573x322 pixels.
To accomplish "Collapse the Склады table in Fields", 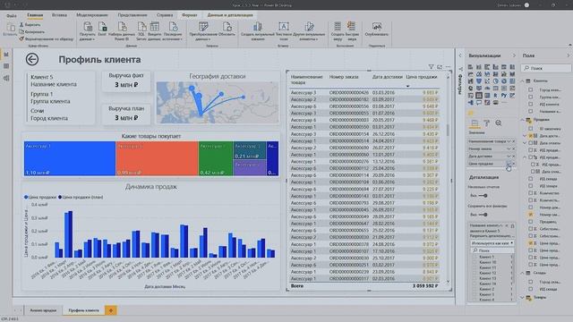I will pos(523,273).
